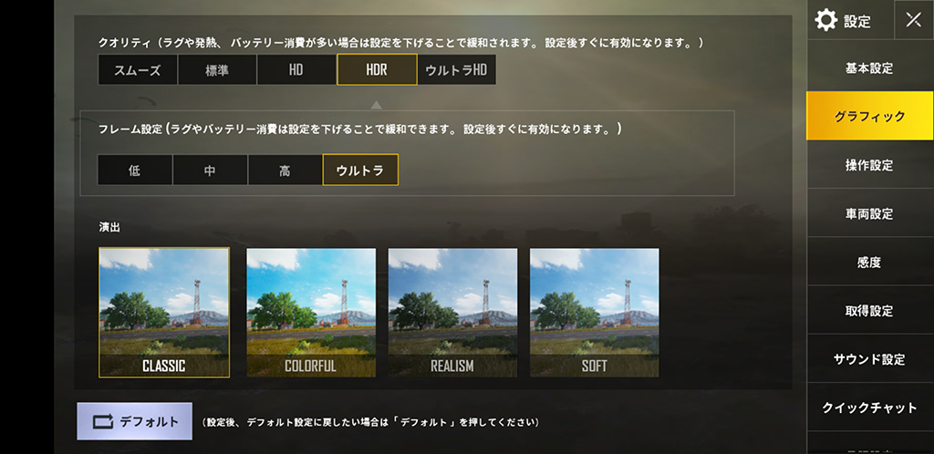
Task: Choose the SOFT style thumbnail
Action: pos(595,313)
